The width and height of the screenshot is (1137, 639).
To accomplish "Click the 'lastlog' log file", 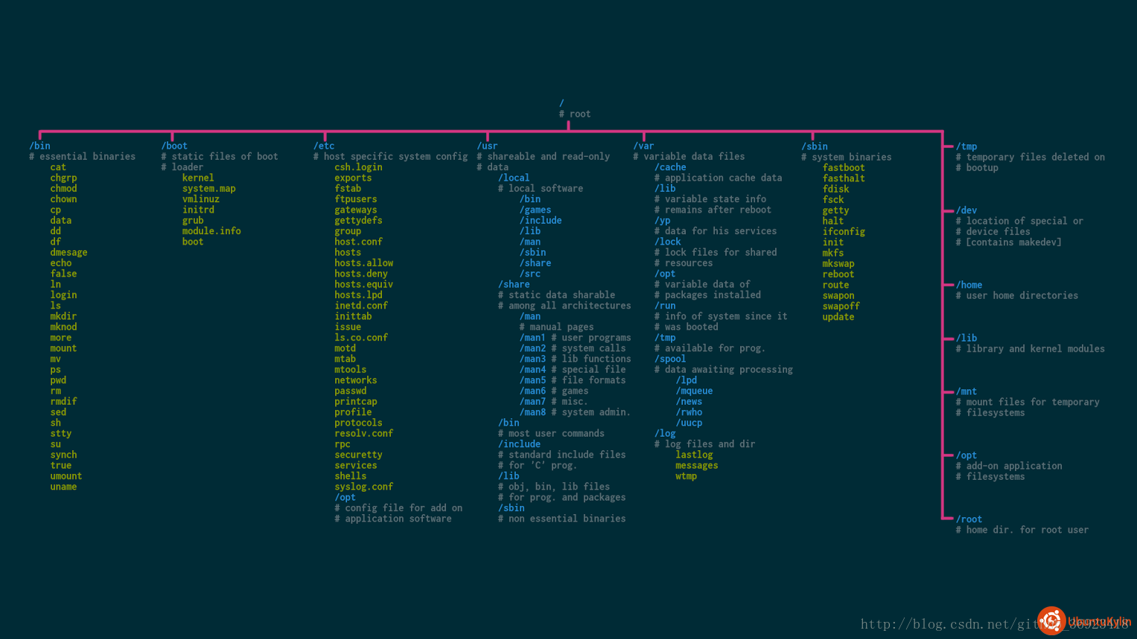I will (694, 455).
